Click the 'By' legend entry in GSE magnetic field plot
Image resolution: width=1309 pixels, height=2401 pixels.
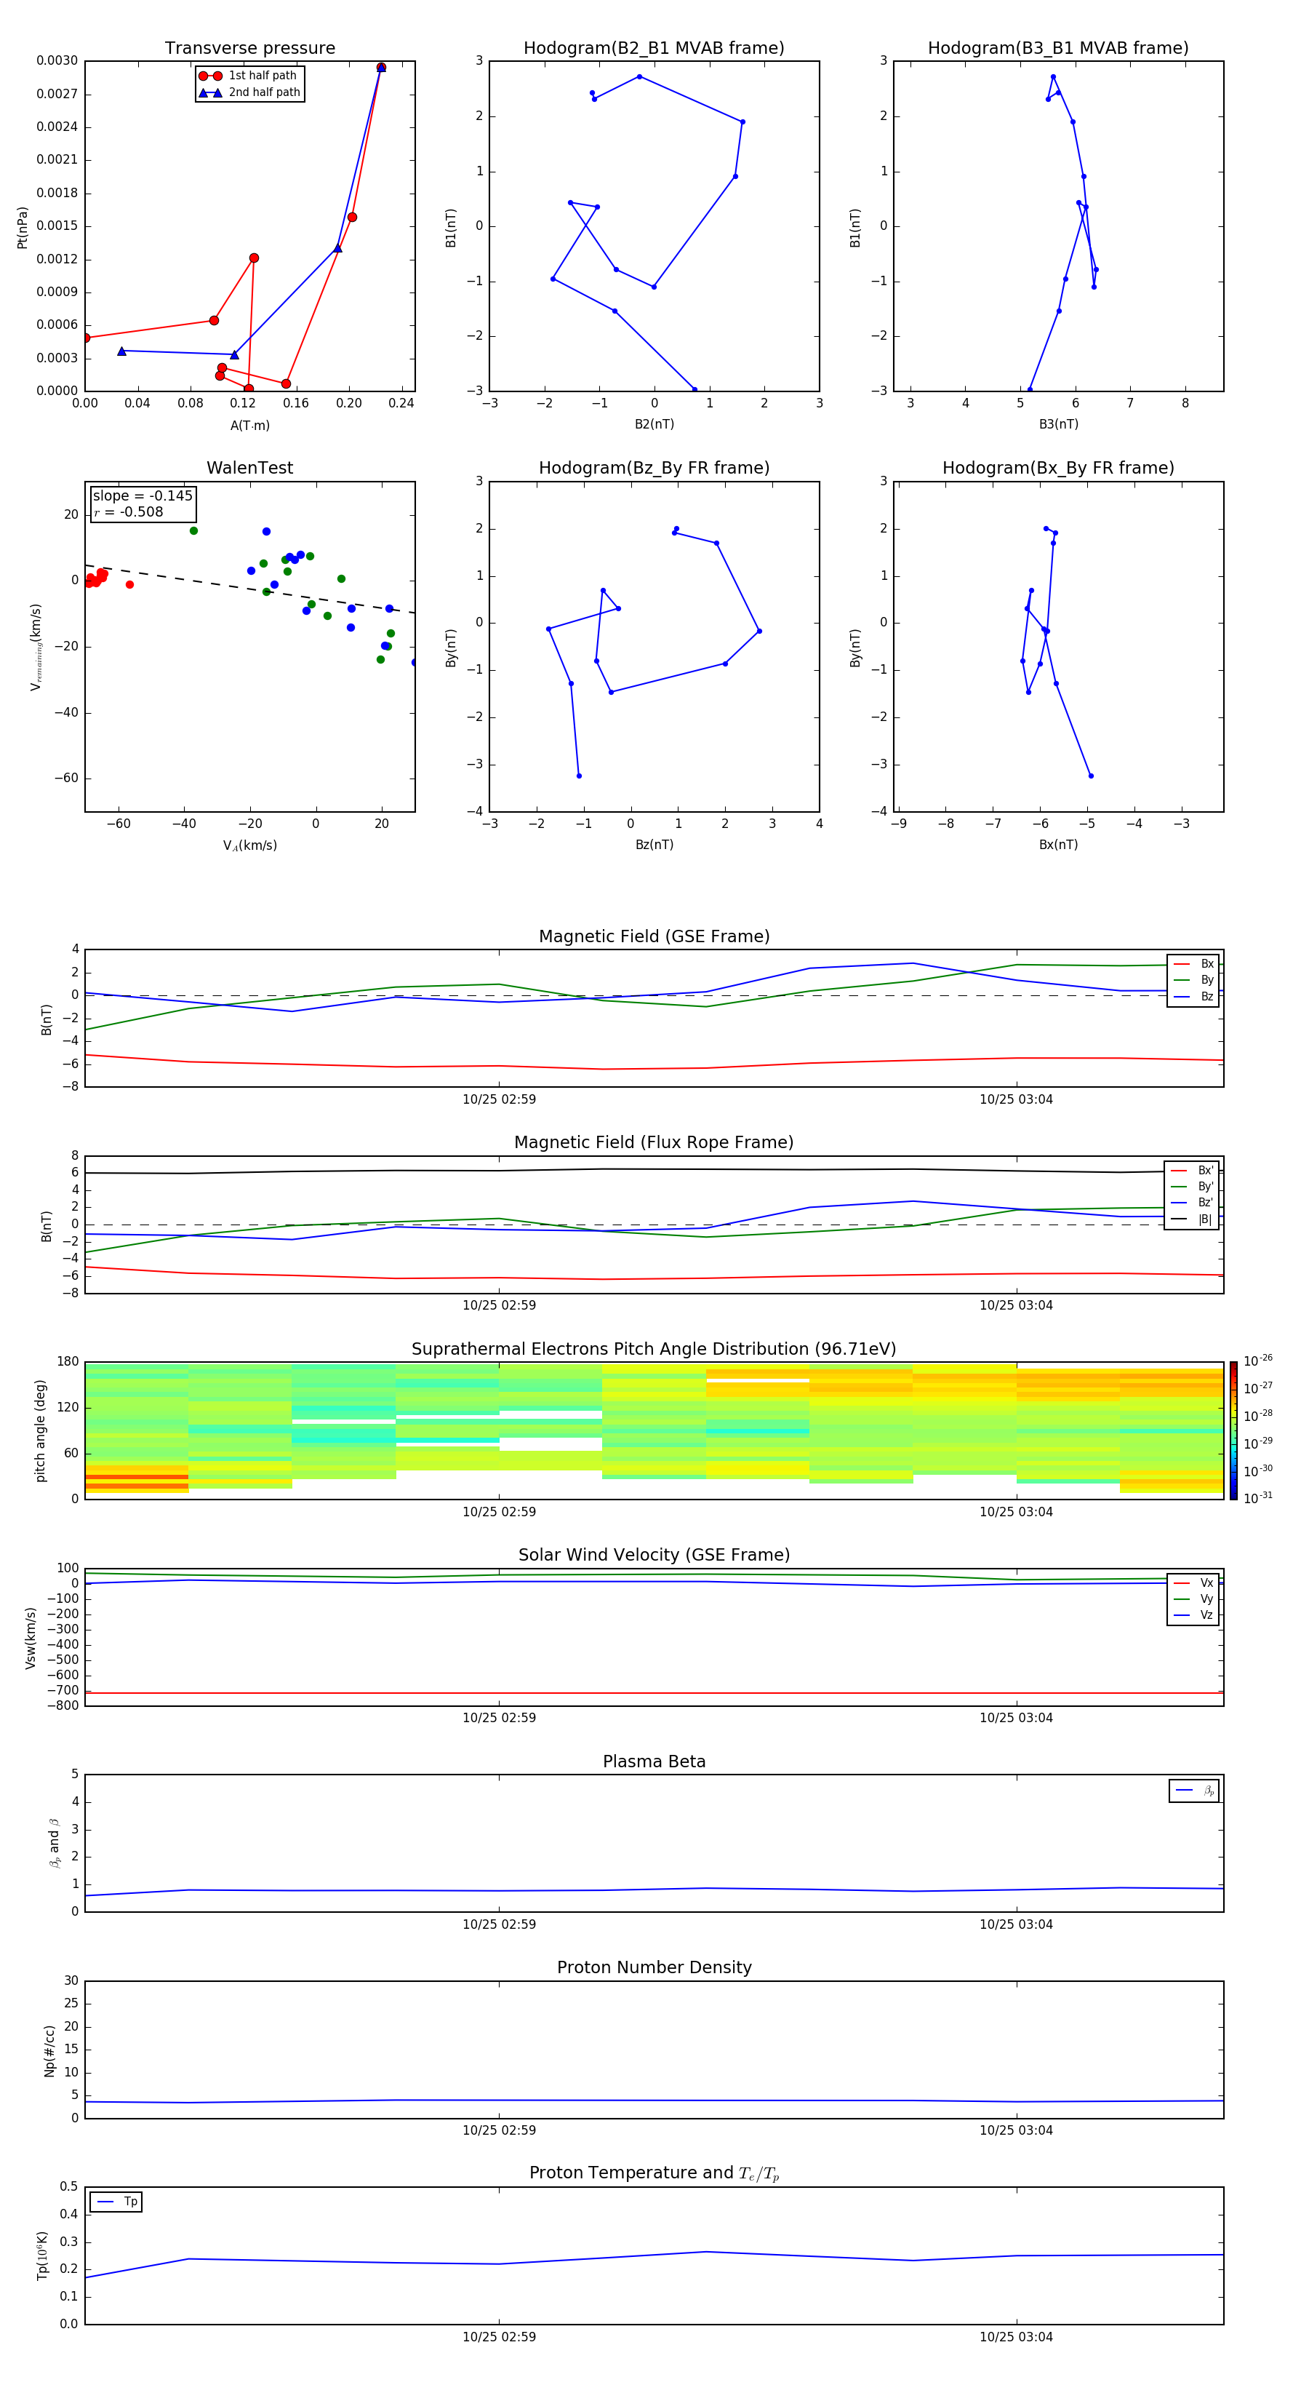point(1193,979)
